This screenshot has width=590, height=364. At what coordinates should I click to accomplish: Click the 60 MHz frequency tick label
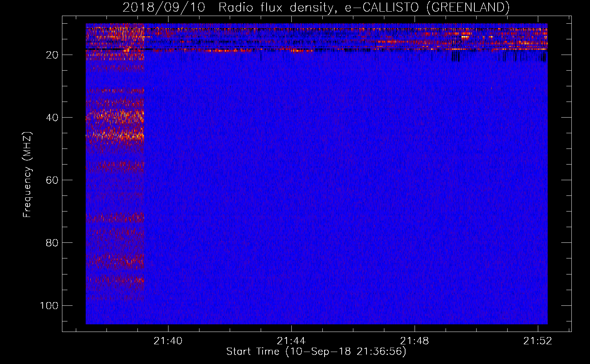tap(52, 180)
